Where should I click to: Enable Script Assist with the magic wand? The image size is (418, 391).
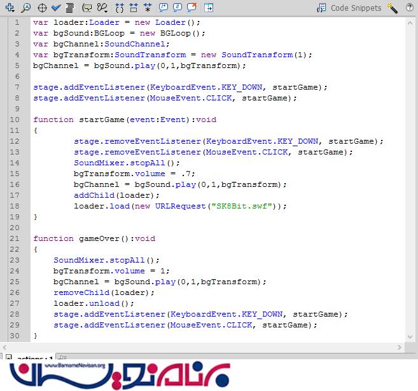coord(393,8)
